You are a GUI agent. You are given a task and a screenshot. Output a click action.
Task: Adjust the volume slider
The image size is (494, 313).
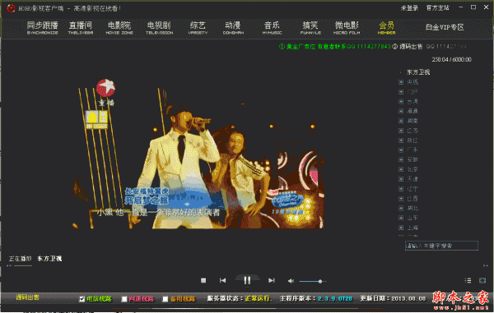(313, 281)
